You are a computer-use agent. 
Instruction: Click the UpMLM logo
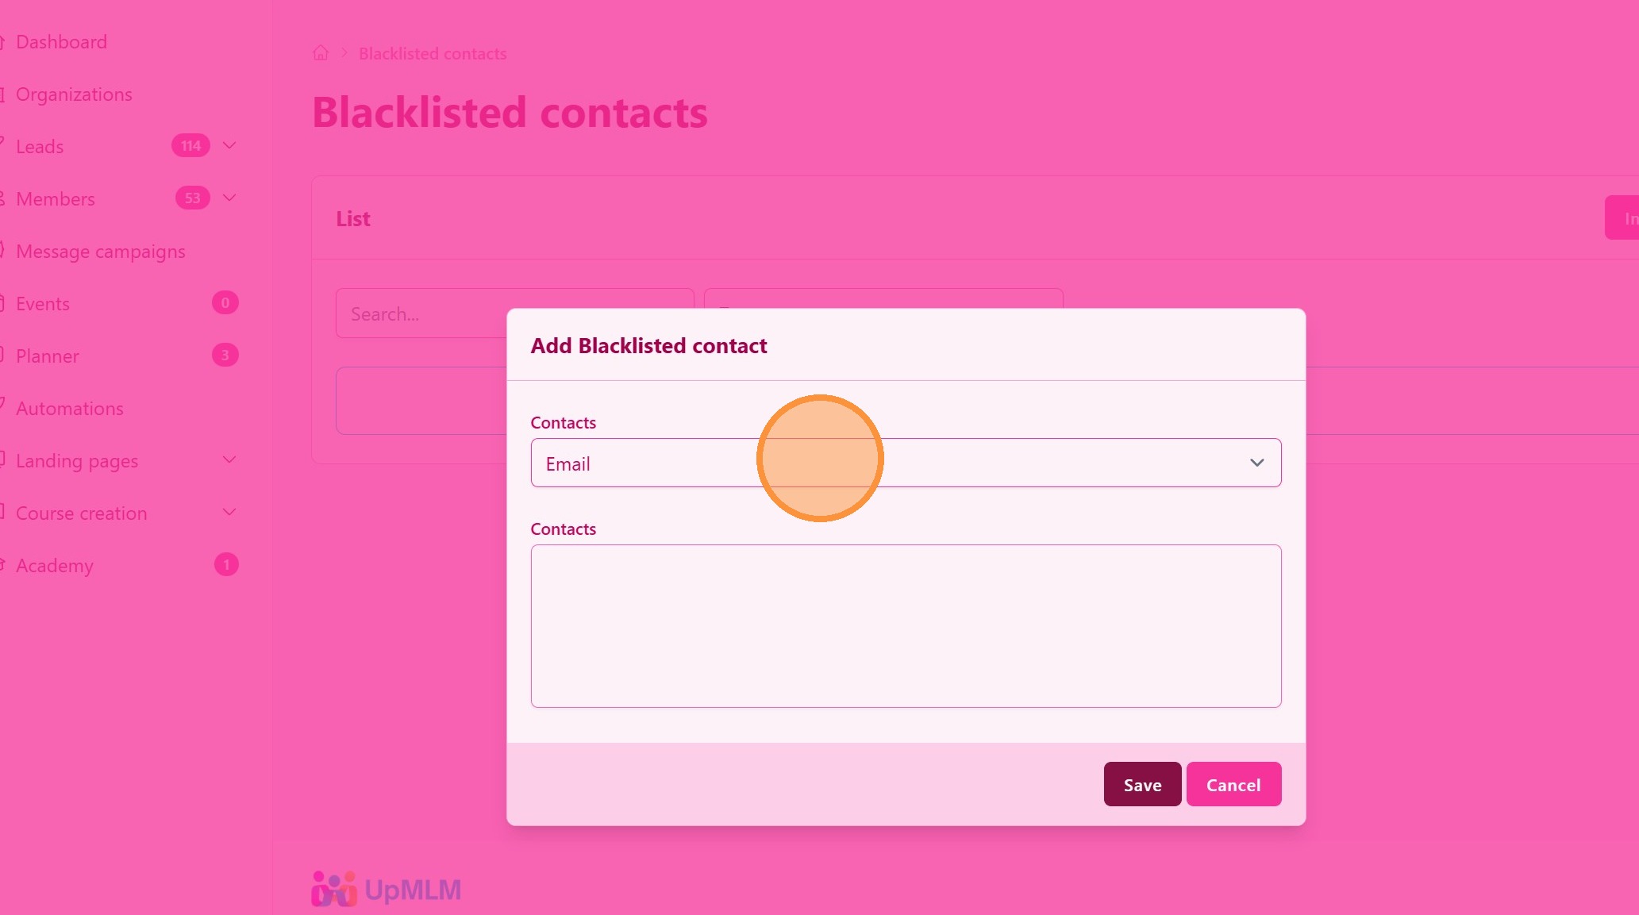pyautogui.click(x=387, y=889)
